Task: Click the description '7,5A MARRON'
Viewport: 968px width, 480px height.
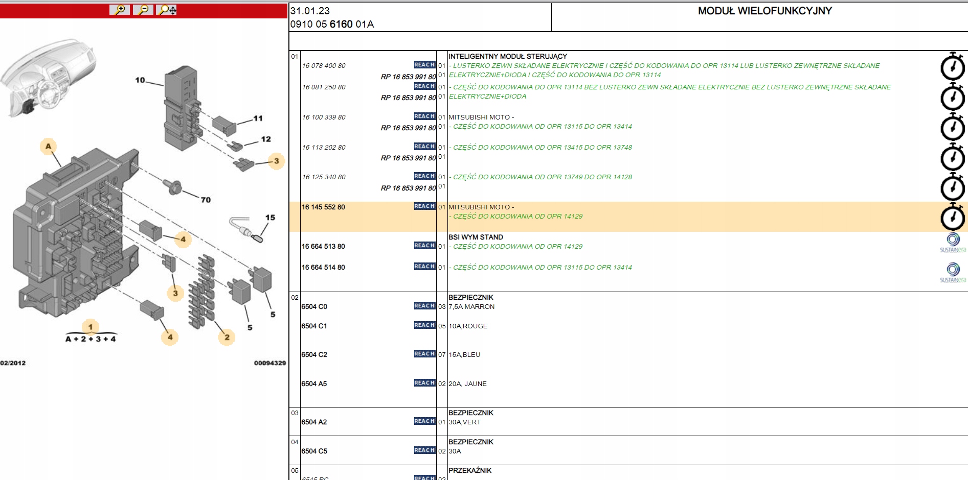Action: point(471,307)
